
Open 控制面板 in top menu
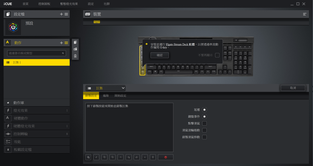44,4
